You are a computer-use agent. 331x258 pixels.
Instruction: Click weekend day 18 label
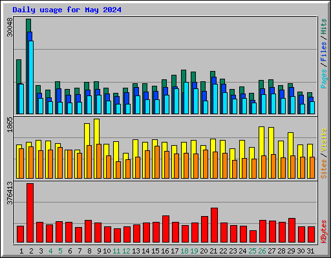pos(184,251)
